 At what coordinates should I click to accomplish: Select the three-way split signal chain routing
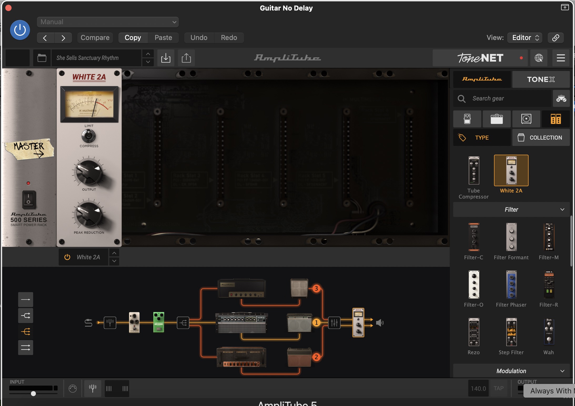(x=26, y=332)
